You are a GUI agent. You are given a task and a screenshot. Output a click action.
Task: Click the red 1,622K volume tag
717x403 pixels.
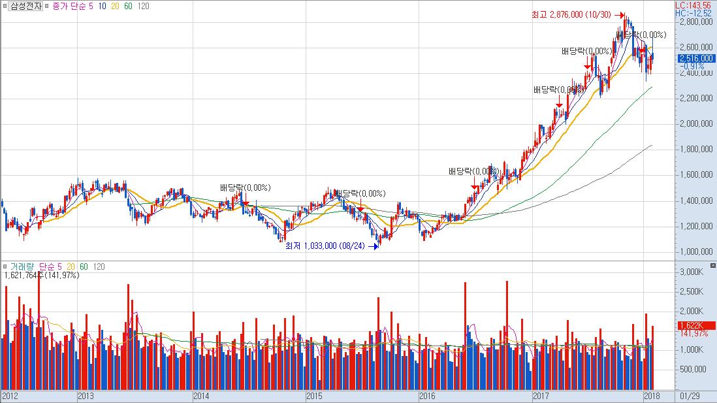(696, 326)
